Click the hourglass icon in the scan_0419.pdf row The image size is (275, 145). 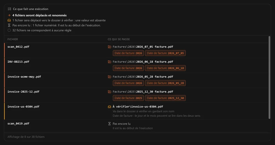[110, 124]
